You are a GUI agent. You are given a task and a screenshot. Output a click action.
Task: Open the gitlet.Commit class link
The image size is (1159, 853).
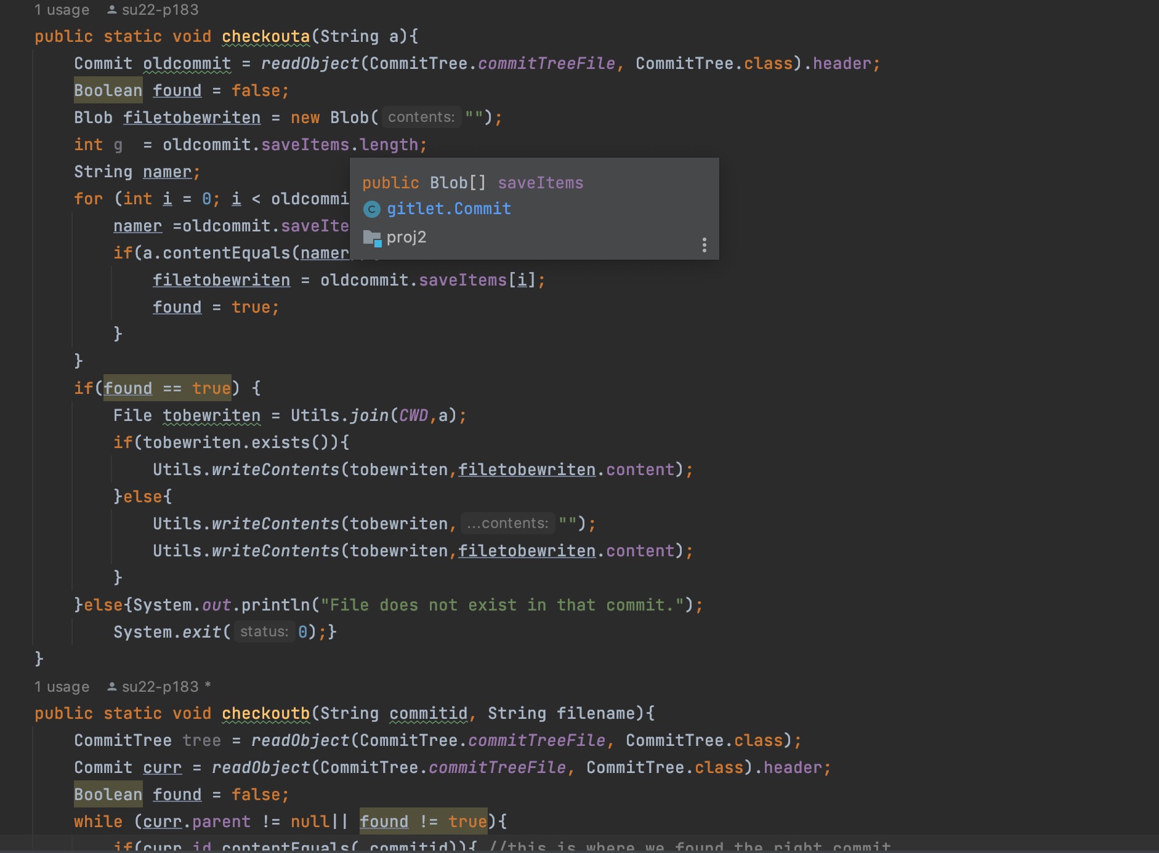tap(448, 209)
